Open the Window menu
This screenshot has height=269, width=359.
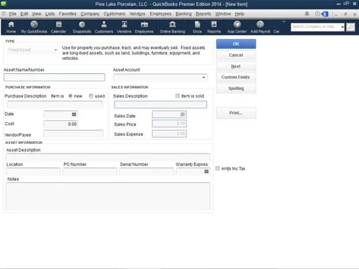(223, 14)
